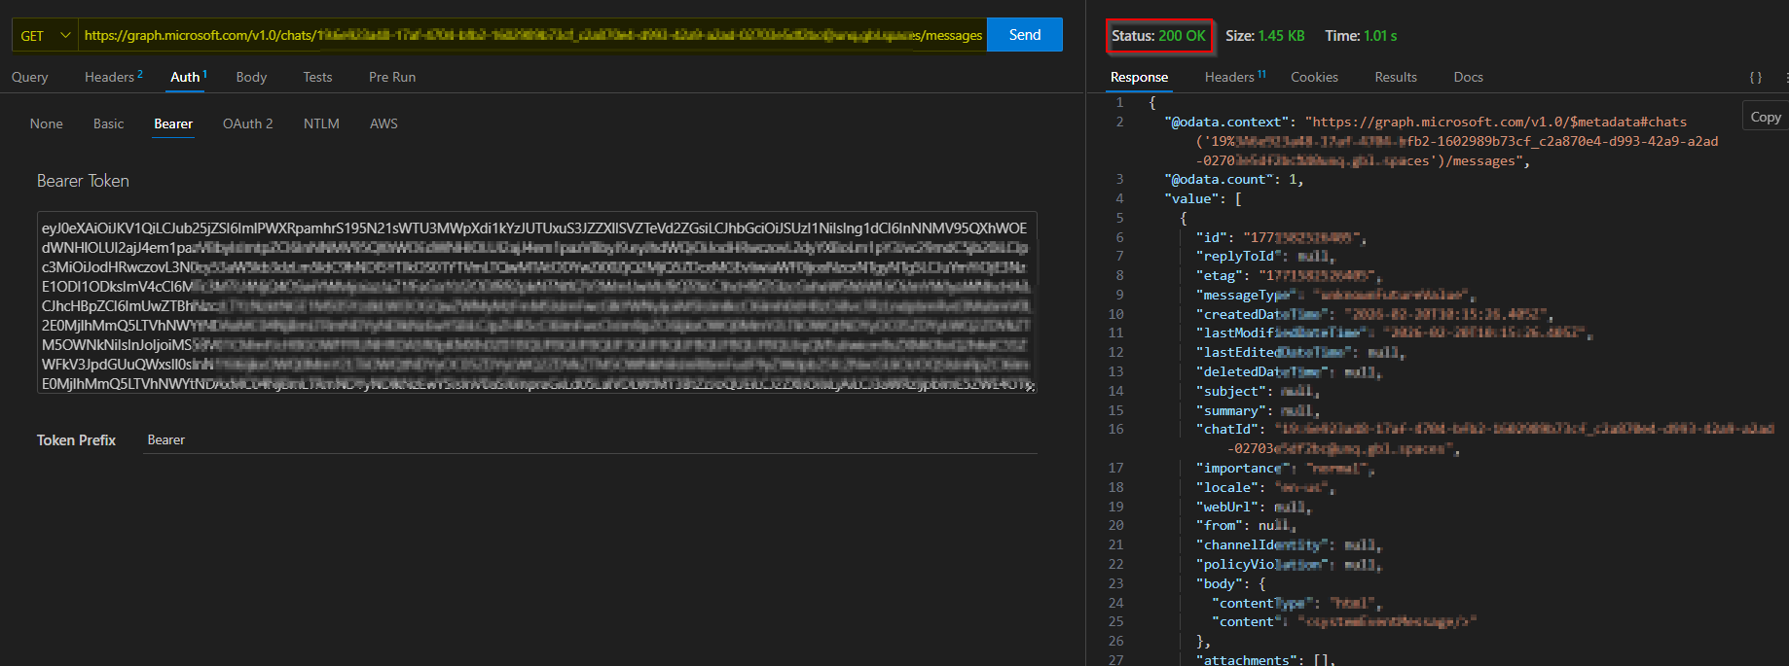The width and height of the screenshot is (1789, 666).
Task: Click the "@odata.count": 1 line
Action: 1233,179
